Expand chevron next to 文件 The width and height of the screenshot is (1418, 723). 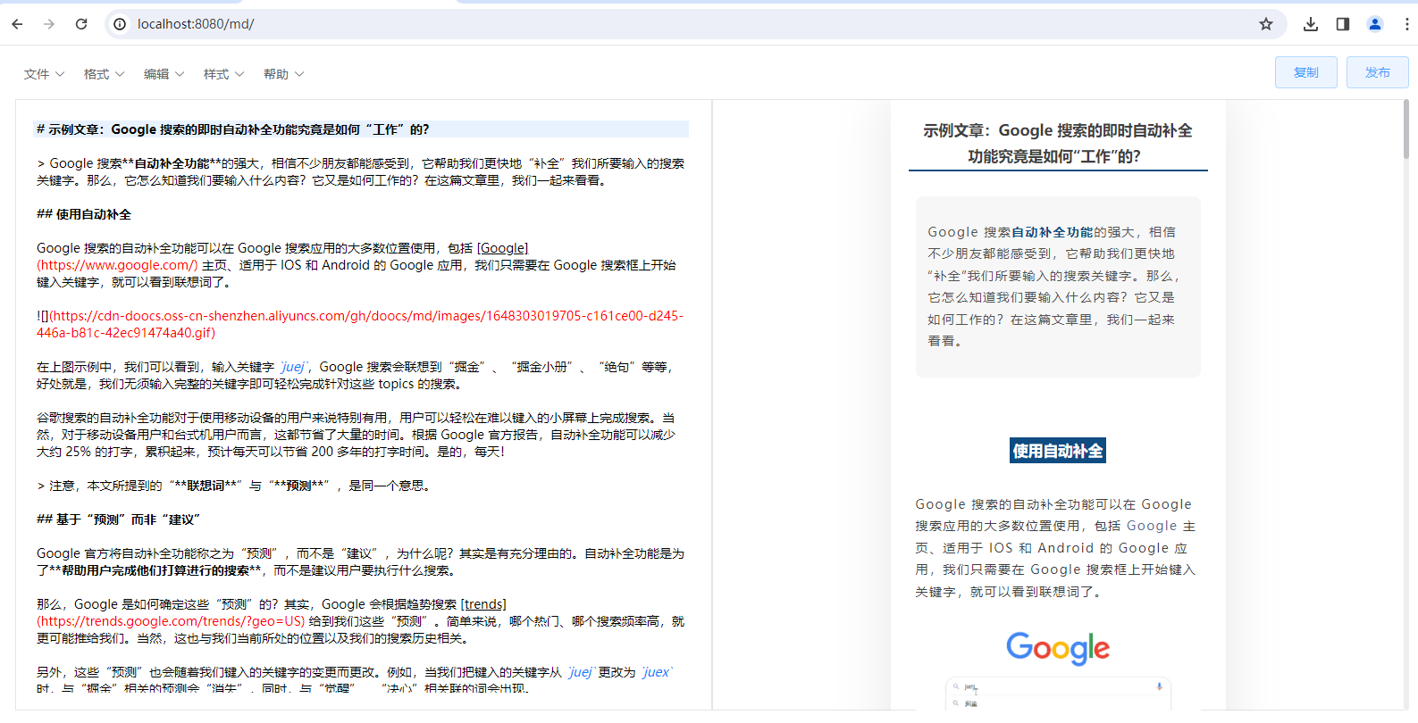pos(60,74)
